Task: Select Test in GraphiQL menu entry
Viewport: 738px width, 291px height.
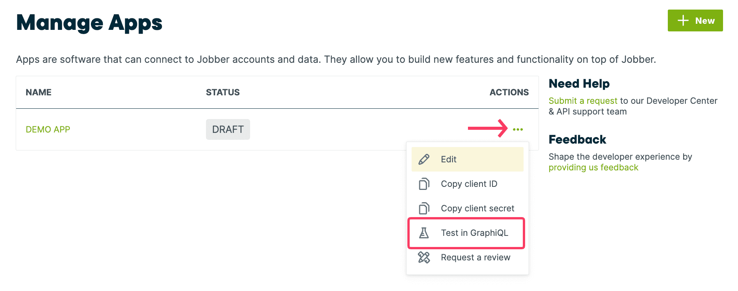Action: [x=468, y=233]
